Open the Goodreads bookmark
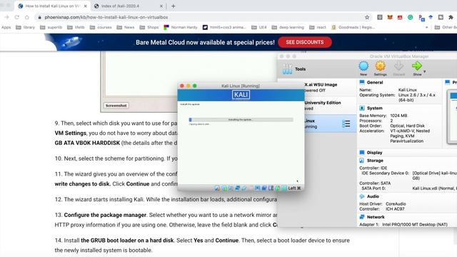The height and width of the screenshot is (257, 457). tap(353, 27)
